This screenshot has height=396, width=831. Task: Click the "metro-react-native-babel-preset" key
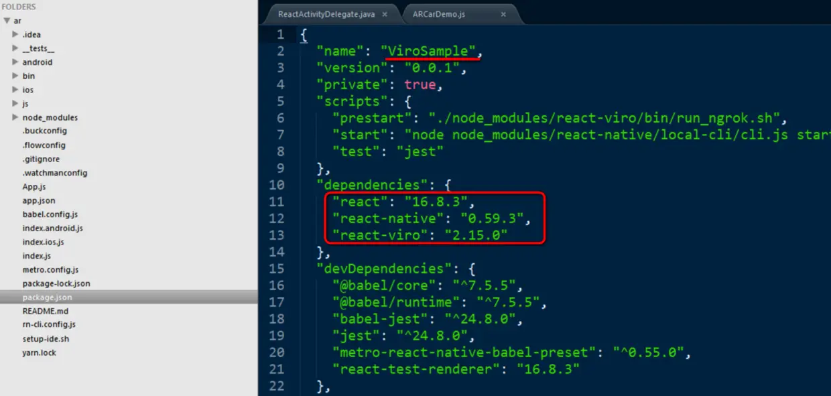tap(464, 352)
